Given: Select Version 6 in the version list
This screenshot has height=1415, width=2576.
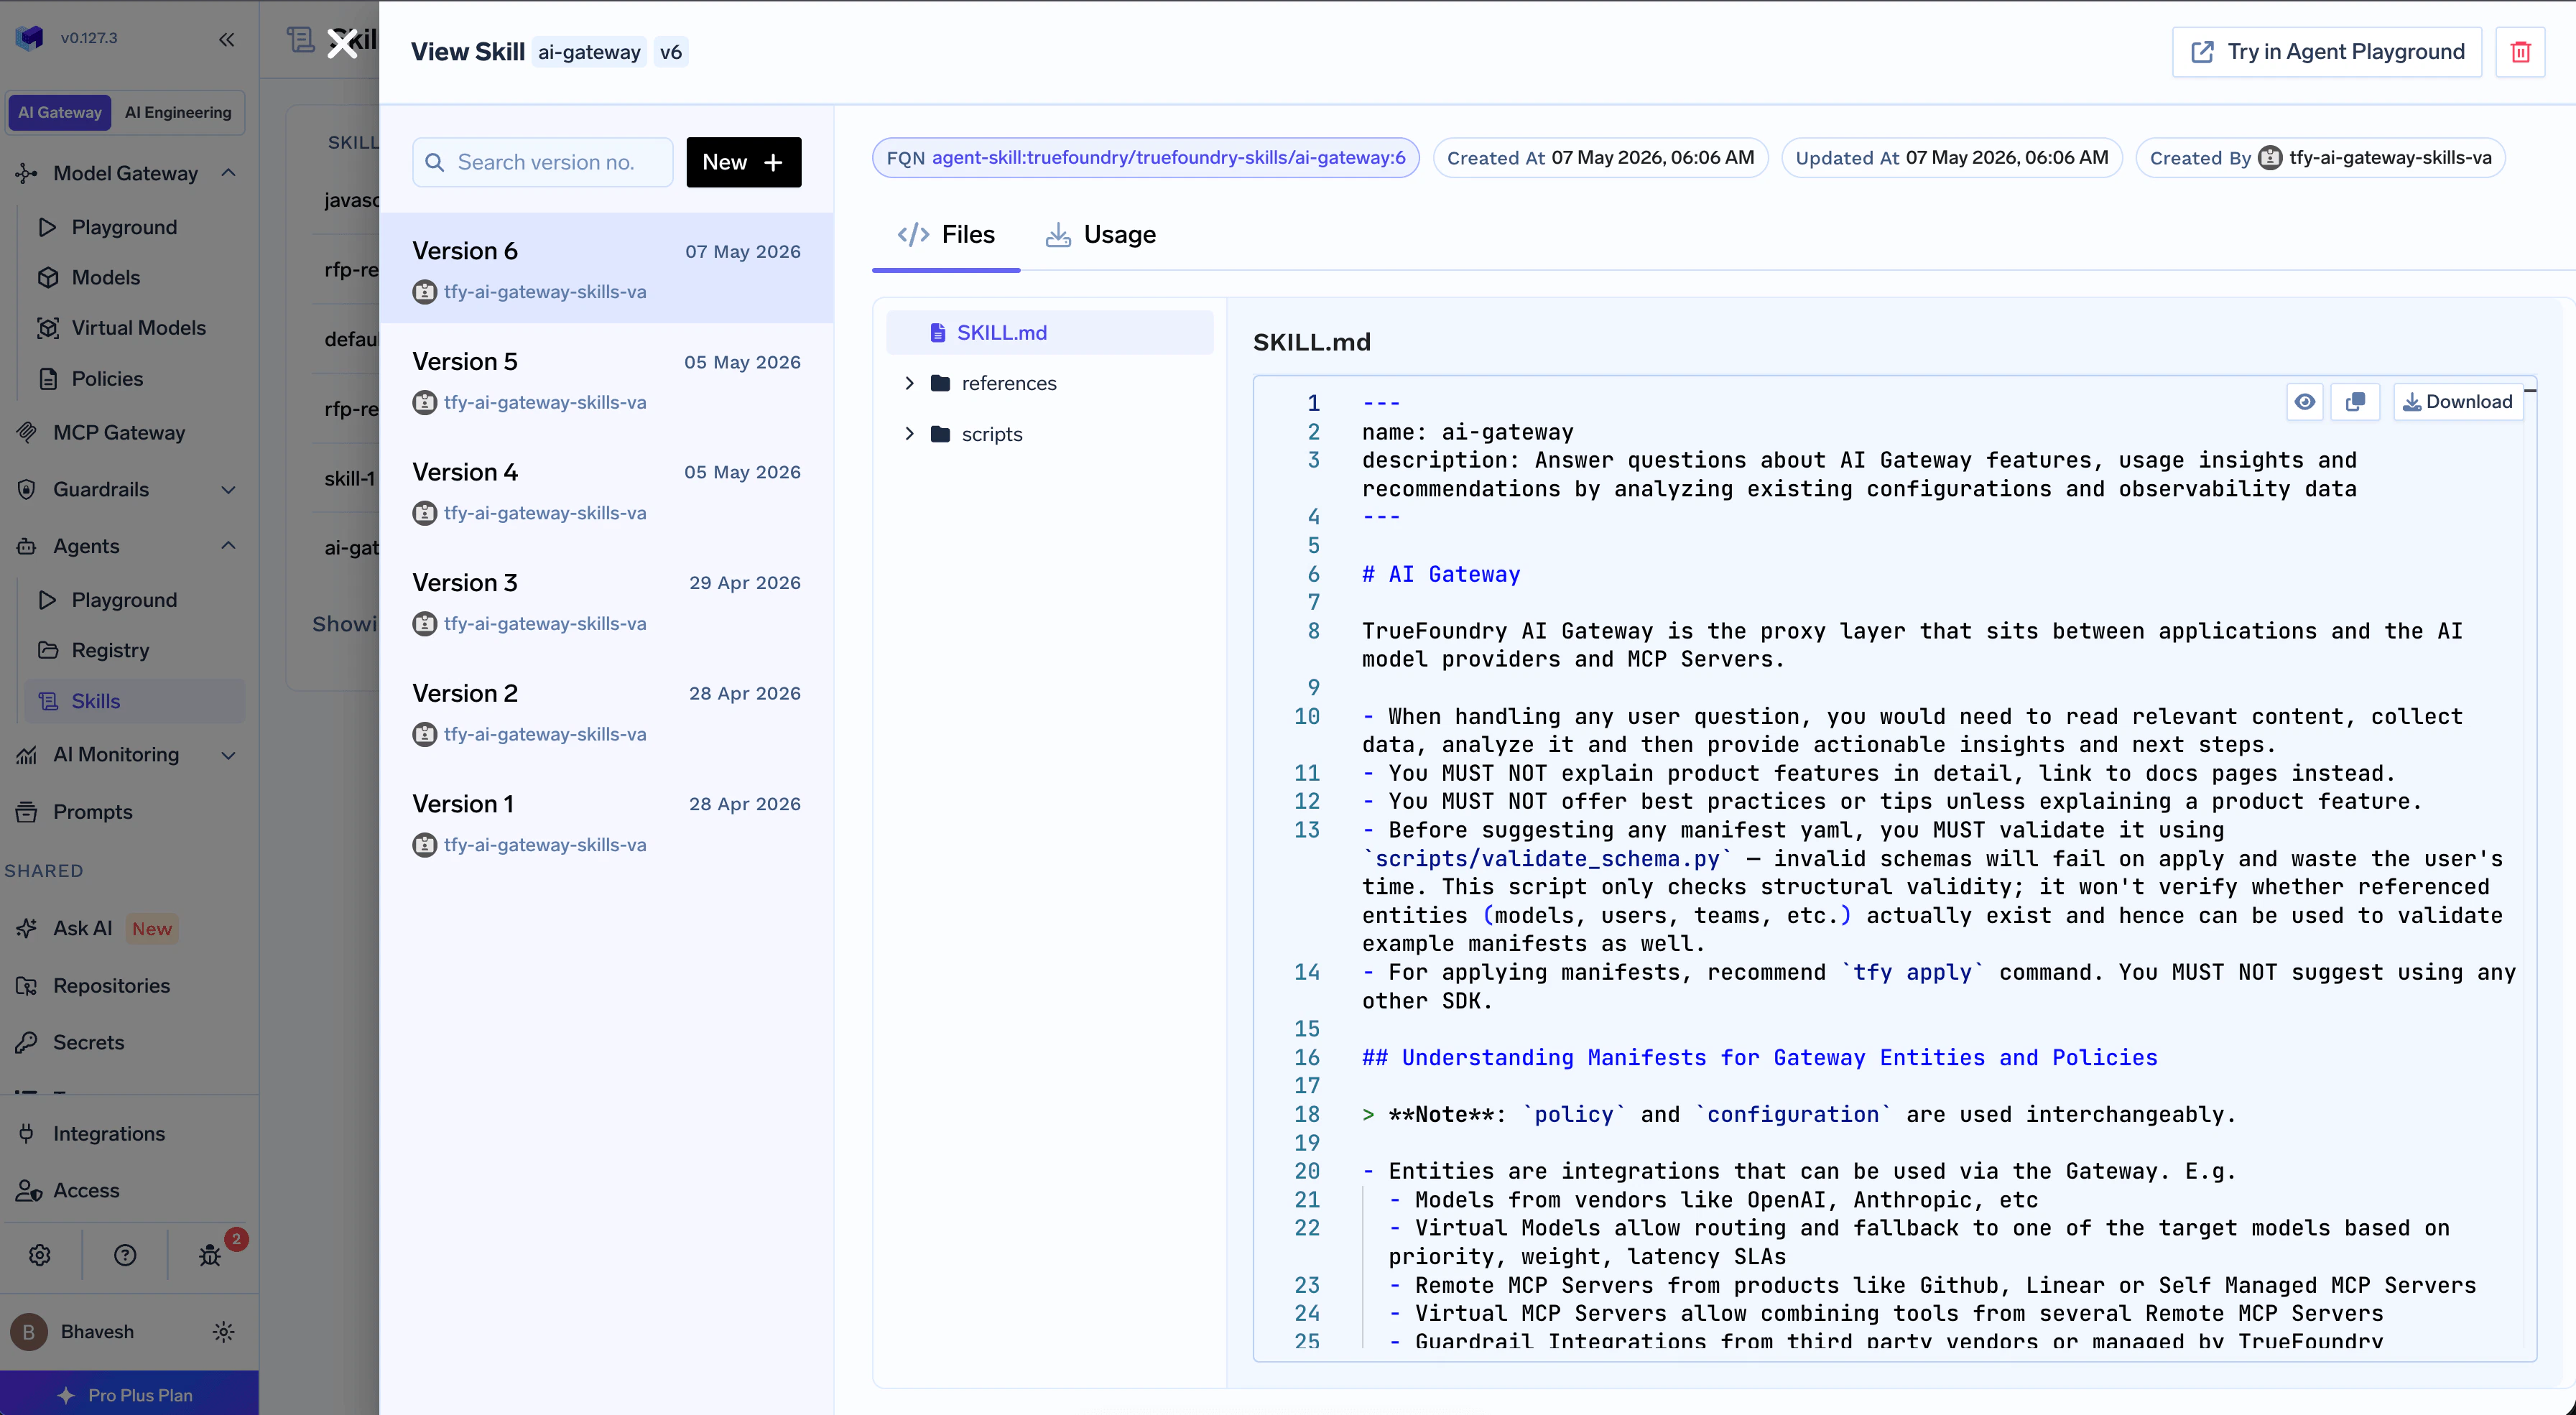Looking at the screenshot, I should click(x=606, y=268).
